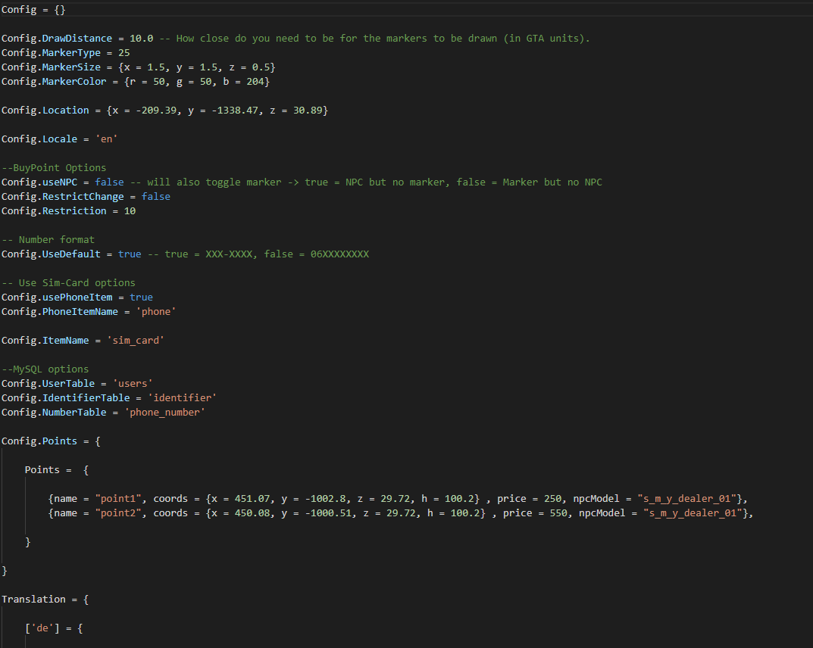This screenshot has width=813, height=648.
Task: Click the '-- Use Sim-Card options' comment
Action: pyautogui.click(x=68, y=283)
